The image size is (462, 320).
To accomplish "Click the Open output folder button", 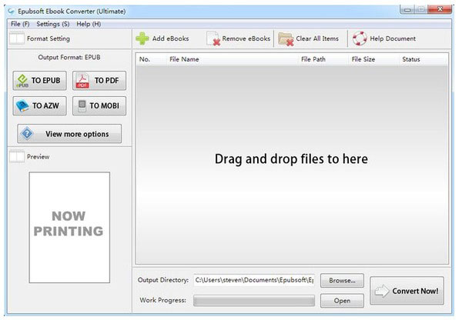I will pos(342,301).
